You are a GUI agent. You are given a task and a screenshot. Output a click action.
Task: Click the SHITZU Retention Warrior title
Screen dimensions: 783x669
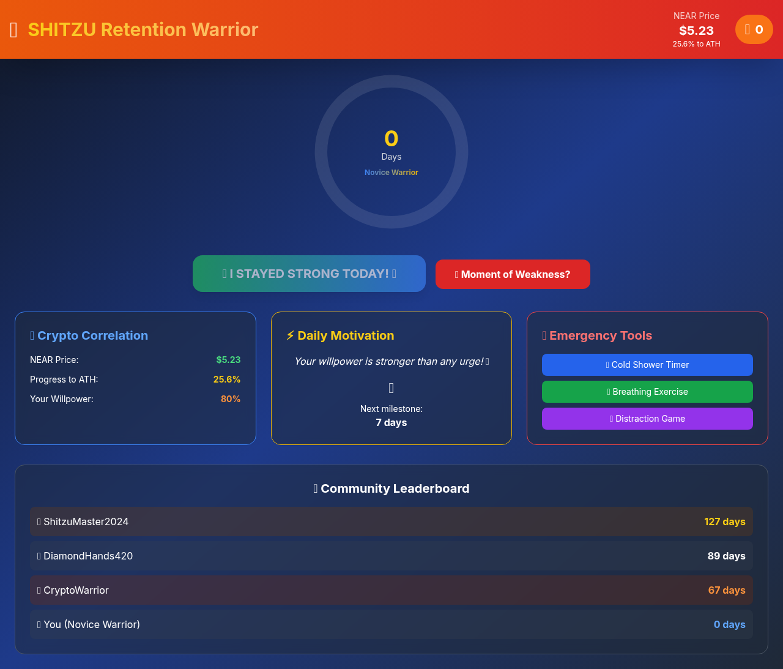point(143,29)
